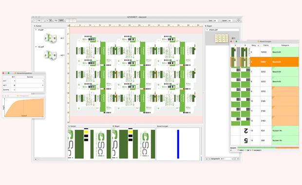
Task: Sort by Rang column in Abweichungen window
Action: (x=255, y=45)
